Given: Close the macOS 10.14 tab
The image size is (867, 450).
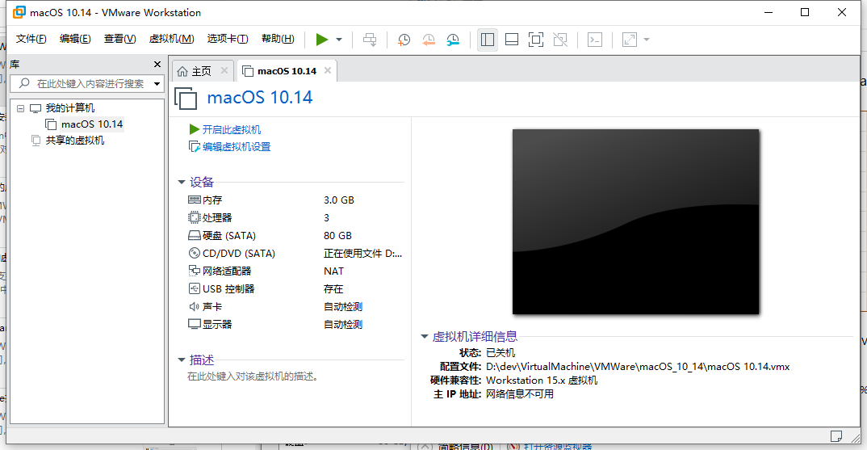Looking at the screenshot, I should 327,70.
